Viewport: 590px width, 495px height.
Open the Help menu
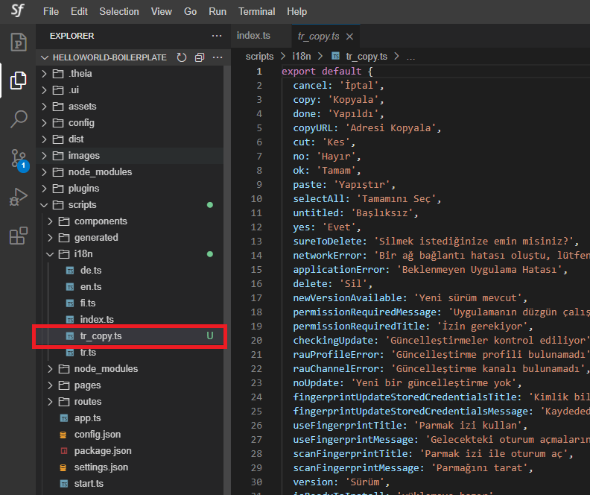tap(297, 12)
